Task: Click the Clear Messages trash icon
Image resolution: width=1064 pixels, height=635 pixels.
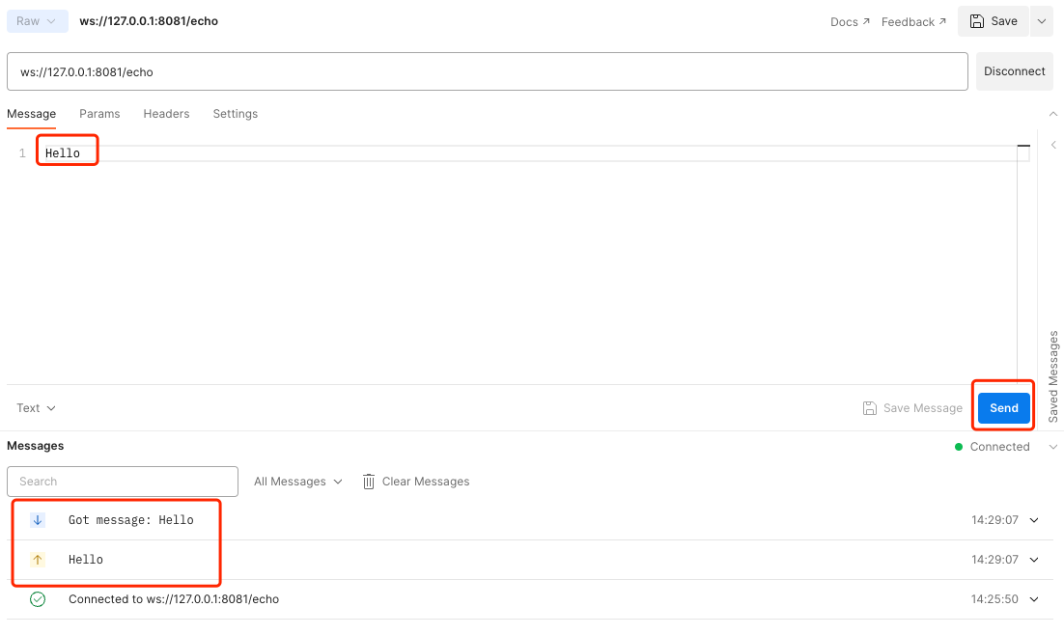Action: tap(368, 481)
